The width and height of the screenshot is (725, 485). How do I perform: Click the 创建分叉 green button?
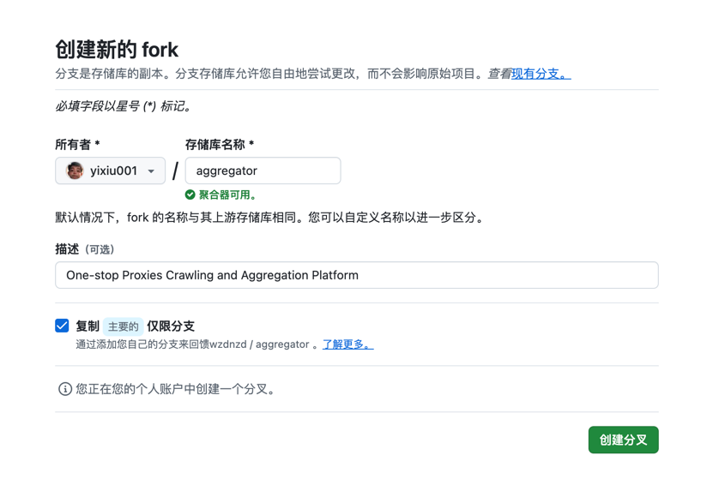pos(623,440)
